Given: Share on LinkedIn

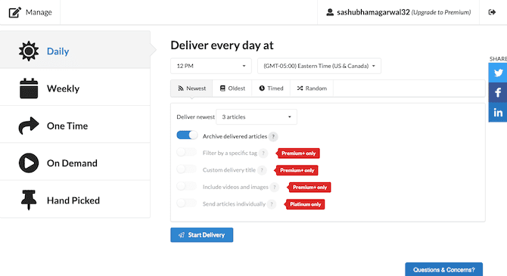Looking at the screenshot, I should point(498,113).
